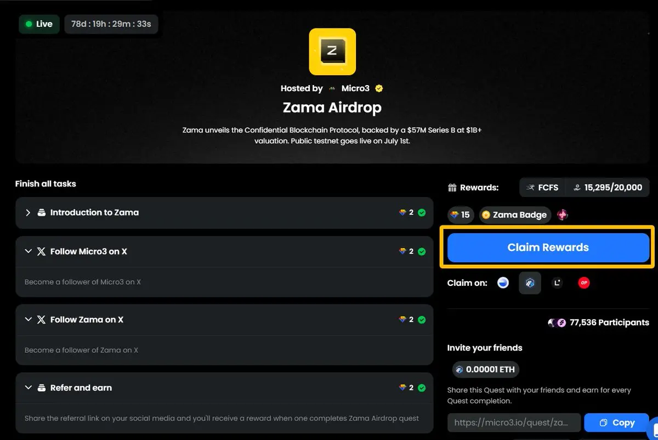Expand the Introduction to Zama task
658x440 pixels.
pos(28,212)
